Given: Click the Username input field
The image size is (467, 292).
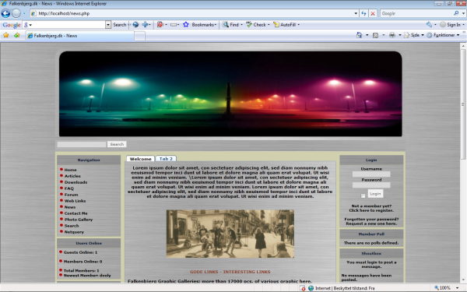Looking at the screenshot, I should [371, 174].
